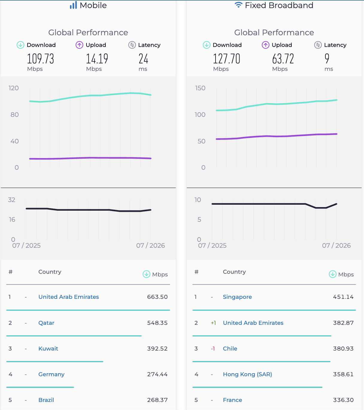This screenshot has height=410, width=364.
Task: Open the France country link
Action: click(x=233, y=400)
